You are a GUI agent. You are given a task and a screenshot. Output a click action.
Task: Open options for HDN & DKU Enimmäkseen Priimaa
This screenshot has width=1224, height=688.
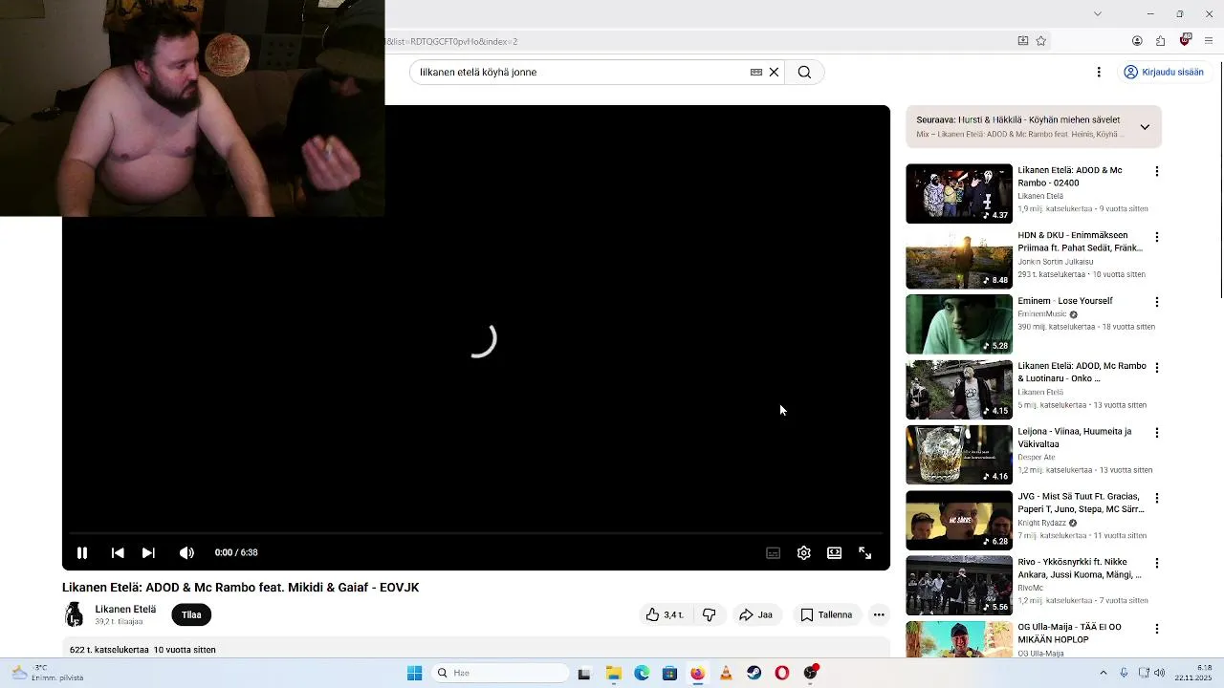(1157, 236)
